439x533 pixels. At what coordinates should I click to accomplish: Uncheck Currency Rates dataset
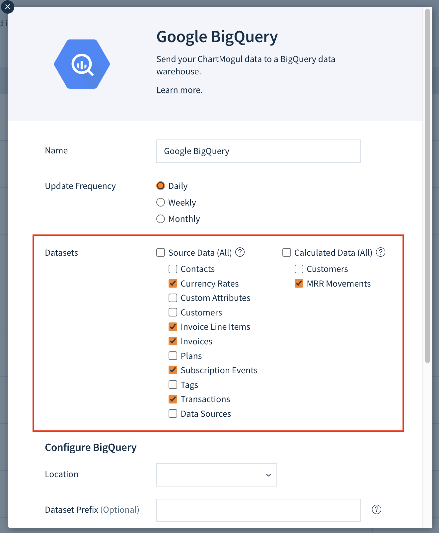click(x=173, y=283)
